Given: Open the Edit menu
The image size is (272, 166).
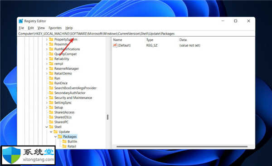Looking at the screenshot, I should [x=31, y=28].
